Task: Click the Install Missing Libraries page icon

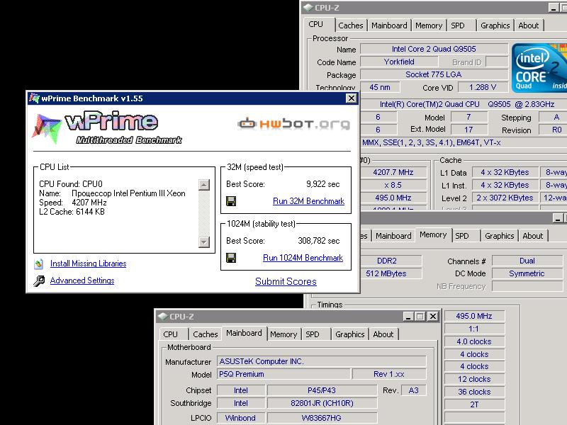Action: [39, 263]
